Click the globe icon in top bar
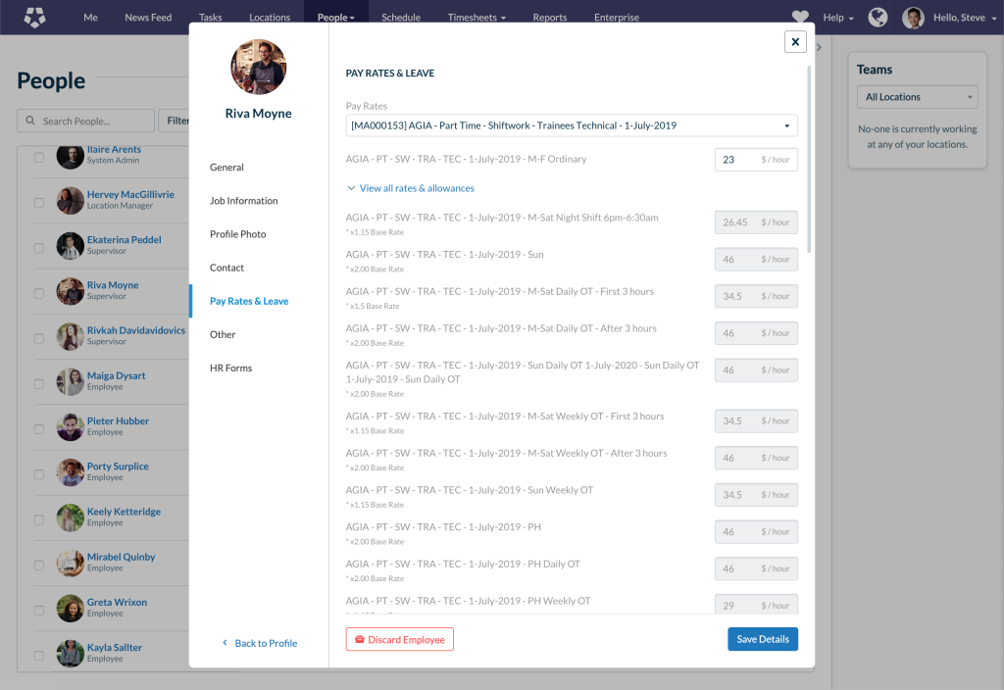 coord(878,17)
